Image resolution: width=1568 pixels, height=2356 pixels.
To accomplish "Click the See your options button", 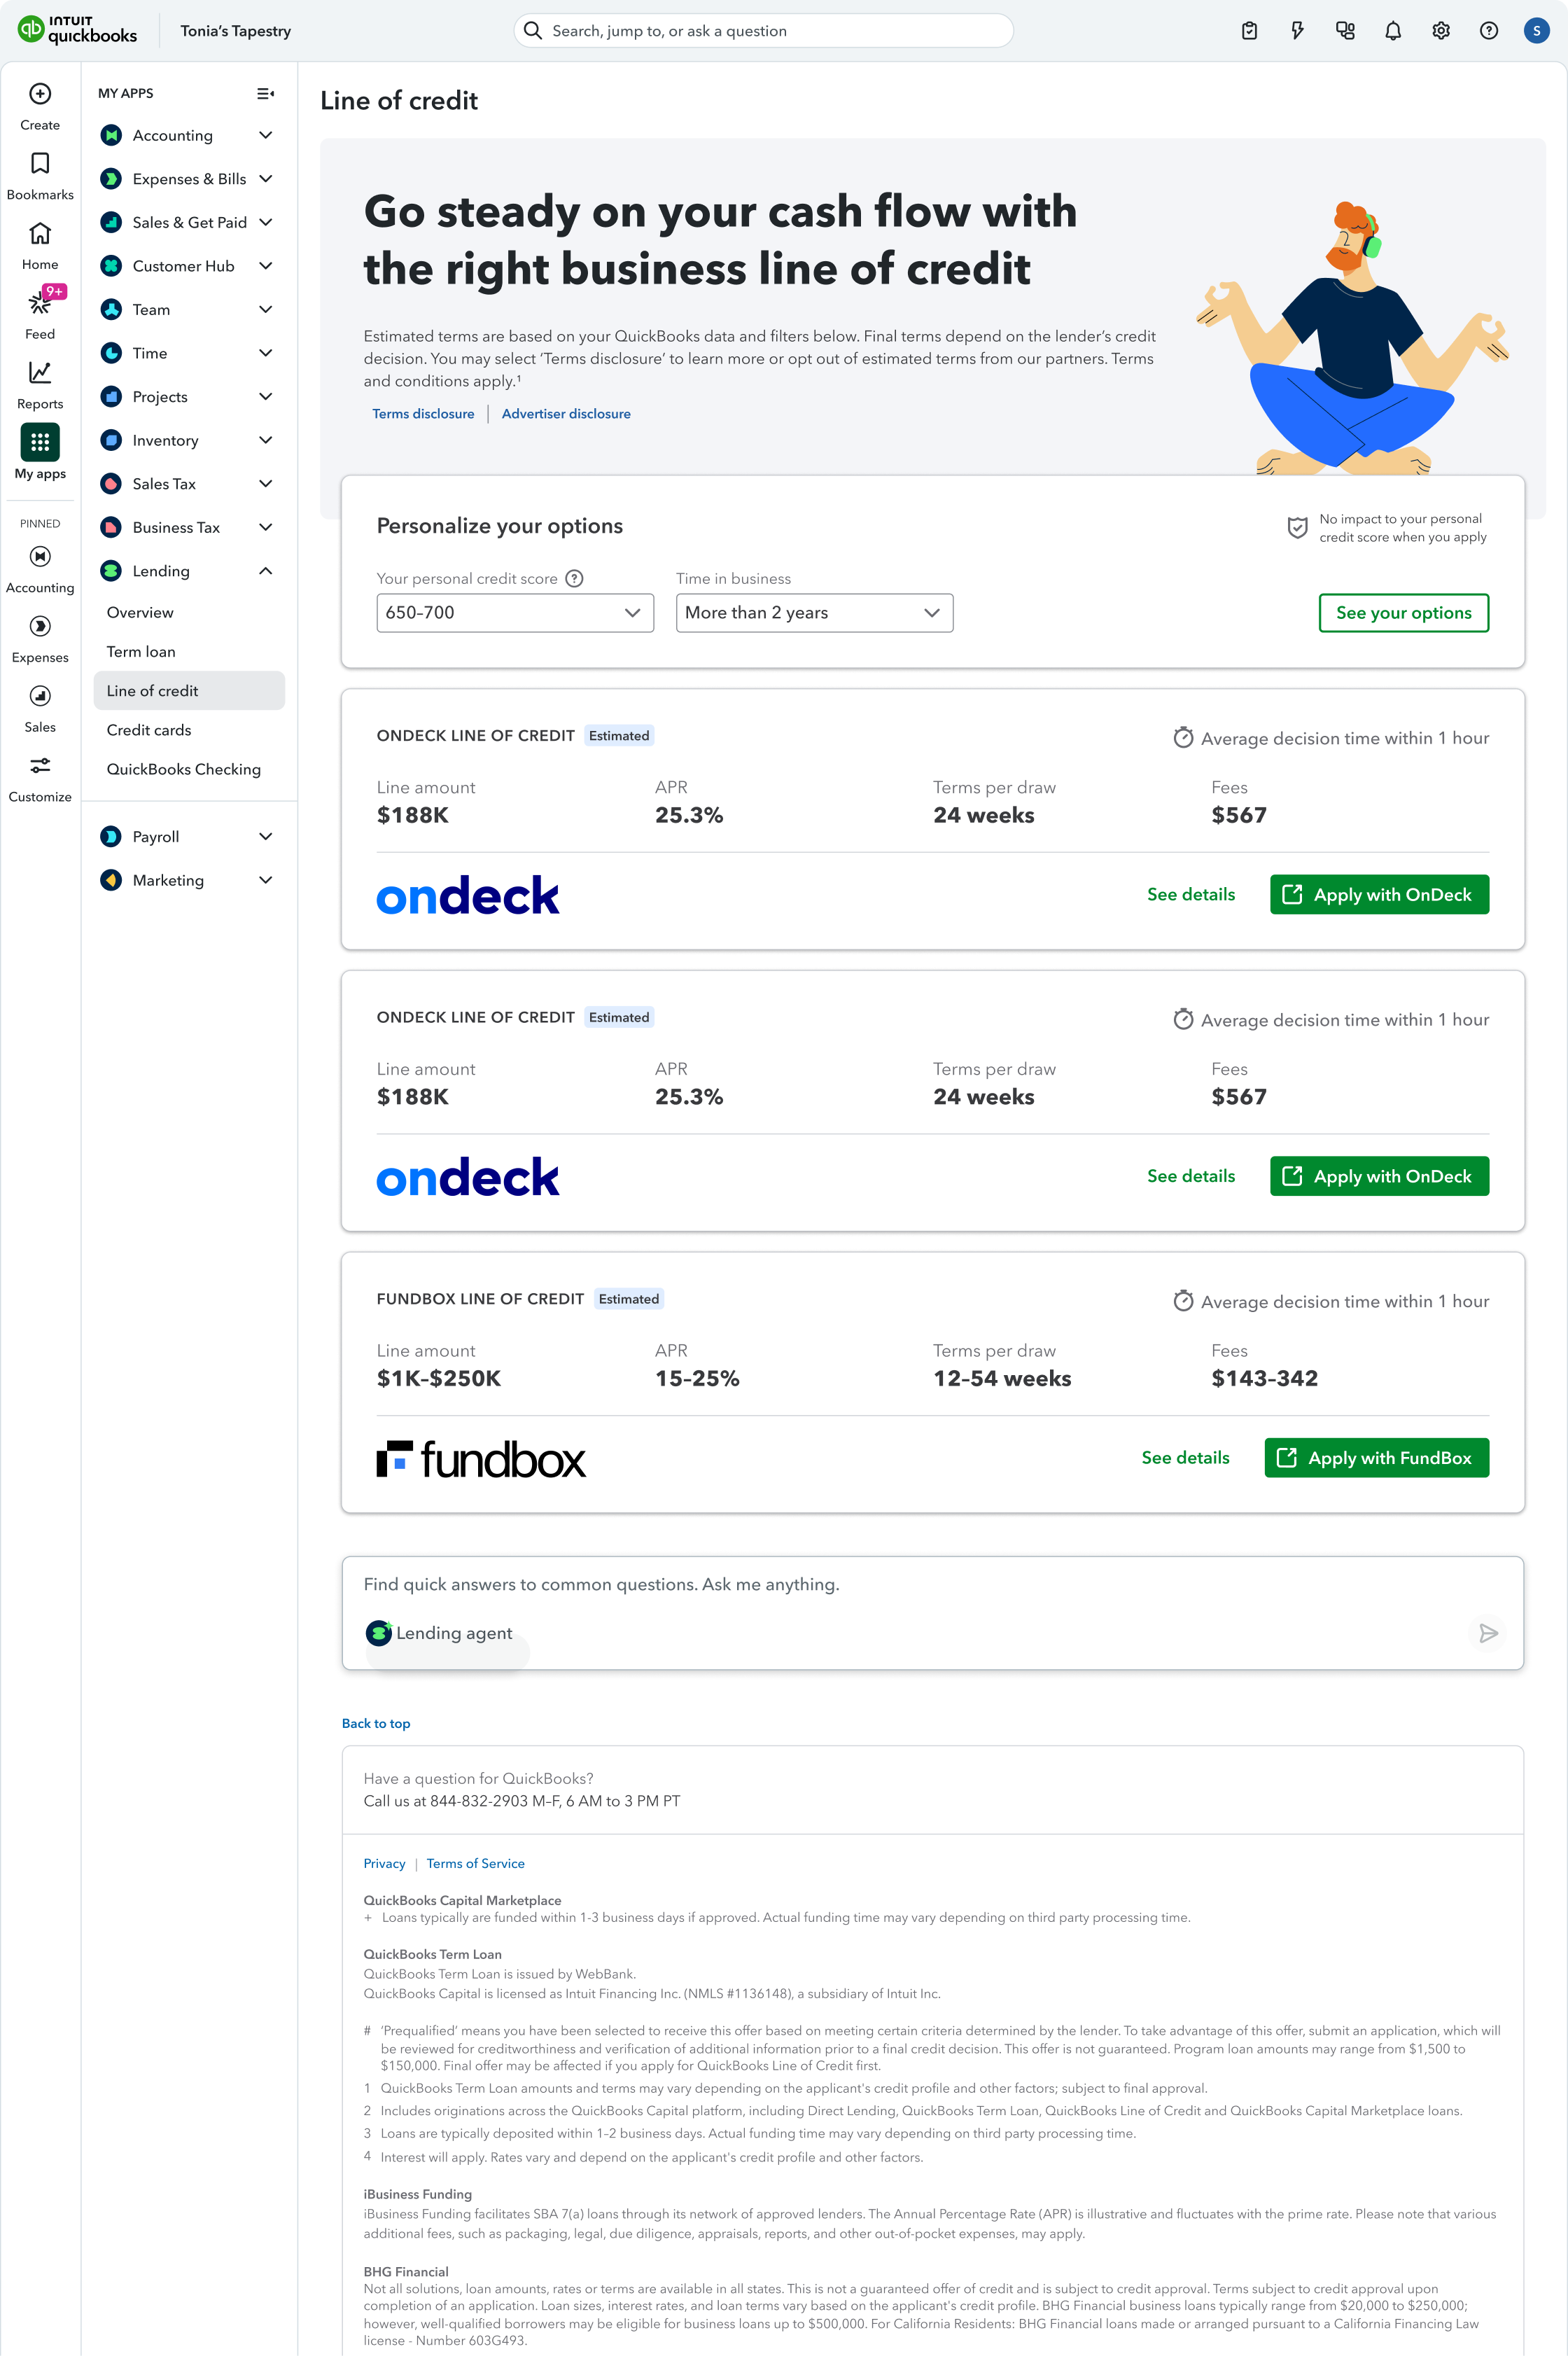I will pyautogui.click(x=1403, y=613).
